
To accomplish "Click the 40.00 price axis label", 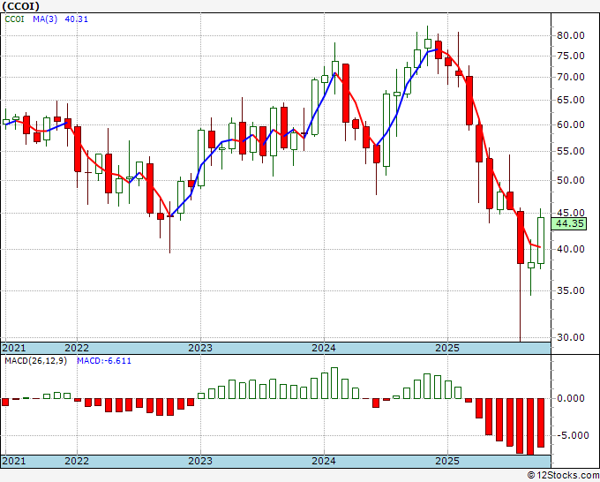I will coord(571,249).
